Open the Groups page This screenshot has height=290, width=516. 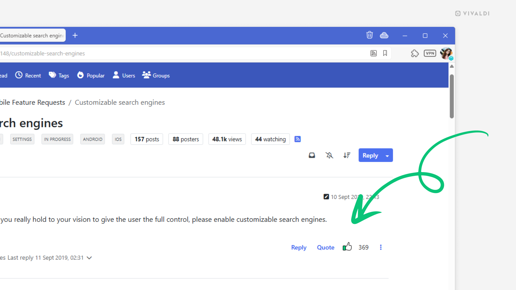coord(156,75)
